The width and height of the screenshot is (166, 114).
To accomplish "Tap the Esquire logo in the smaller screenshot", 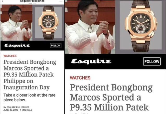I will [17, 45].
